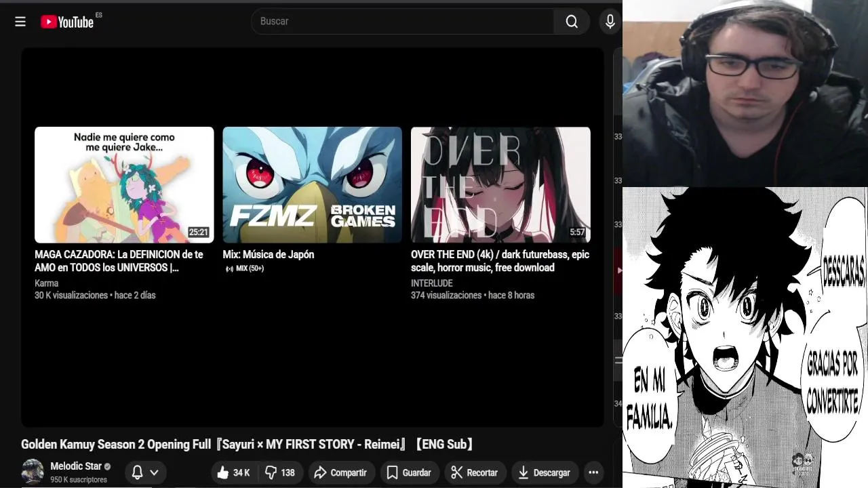The width and height of the screenshot is (868, 488).
Task: Open title MAGA CAZADORA: La DEFINICION de te AMO
Action: pos(119,261)
